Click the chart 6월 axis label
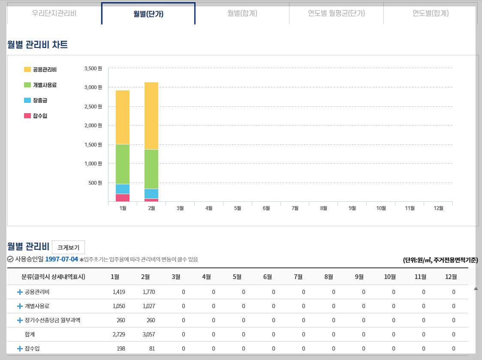482x360 pixels. point(266,208)
